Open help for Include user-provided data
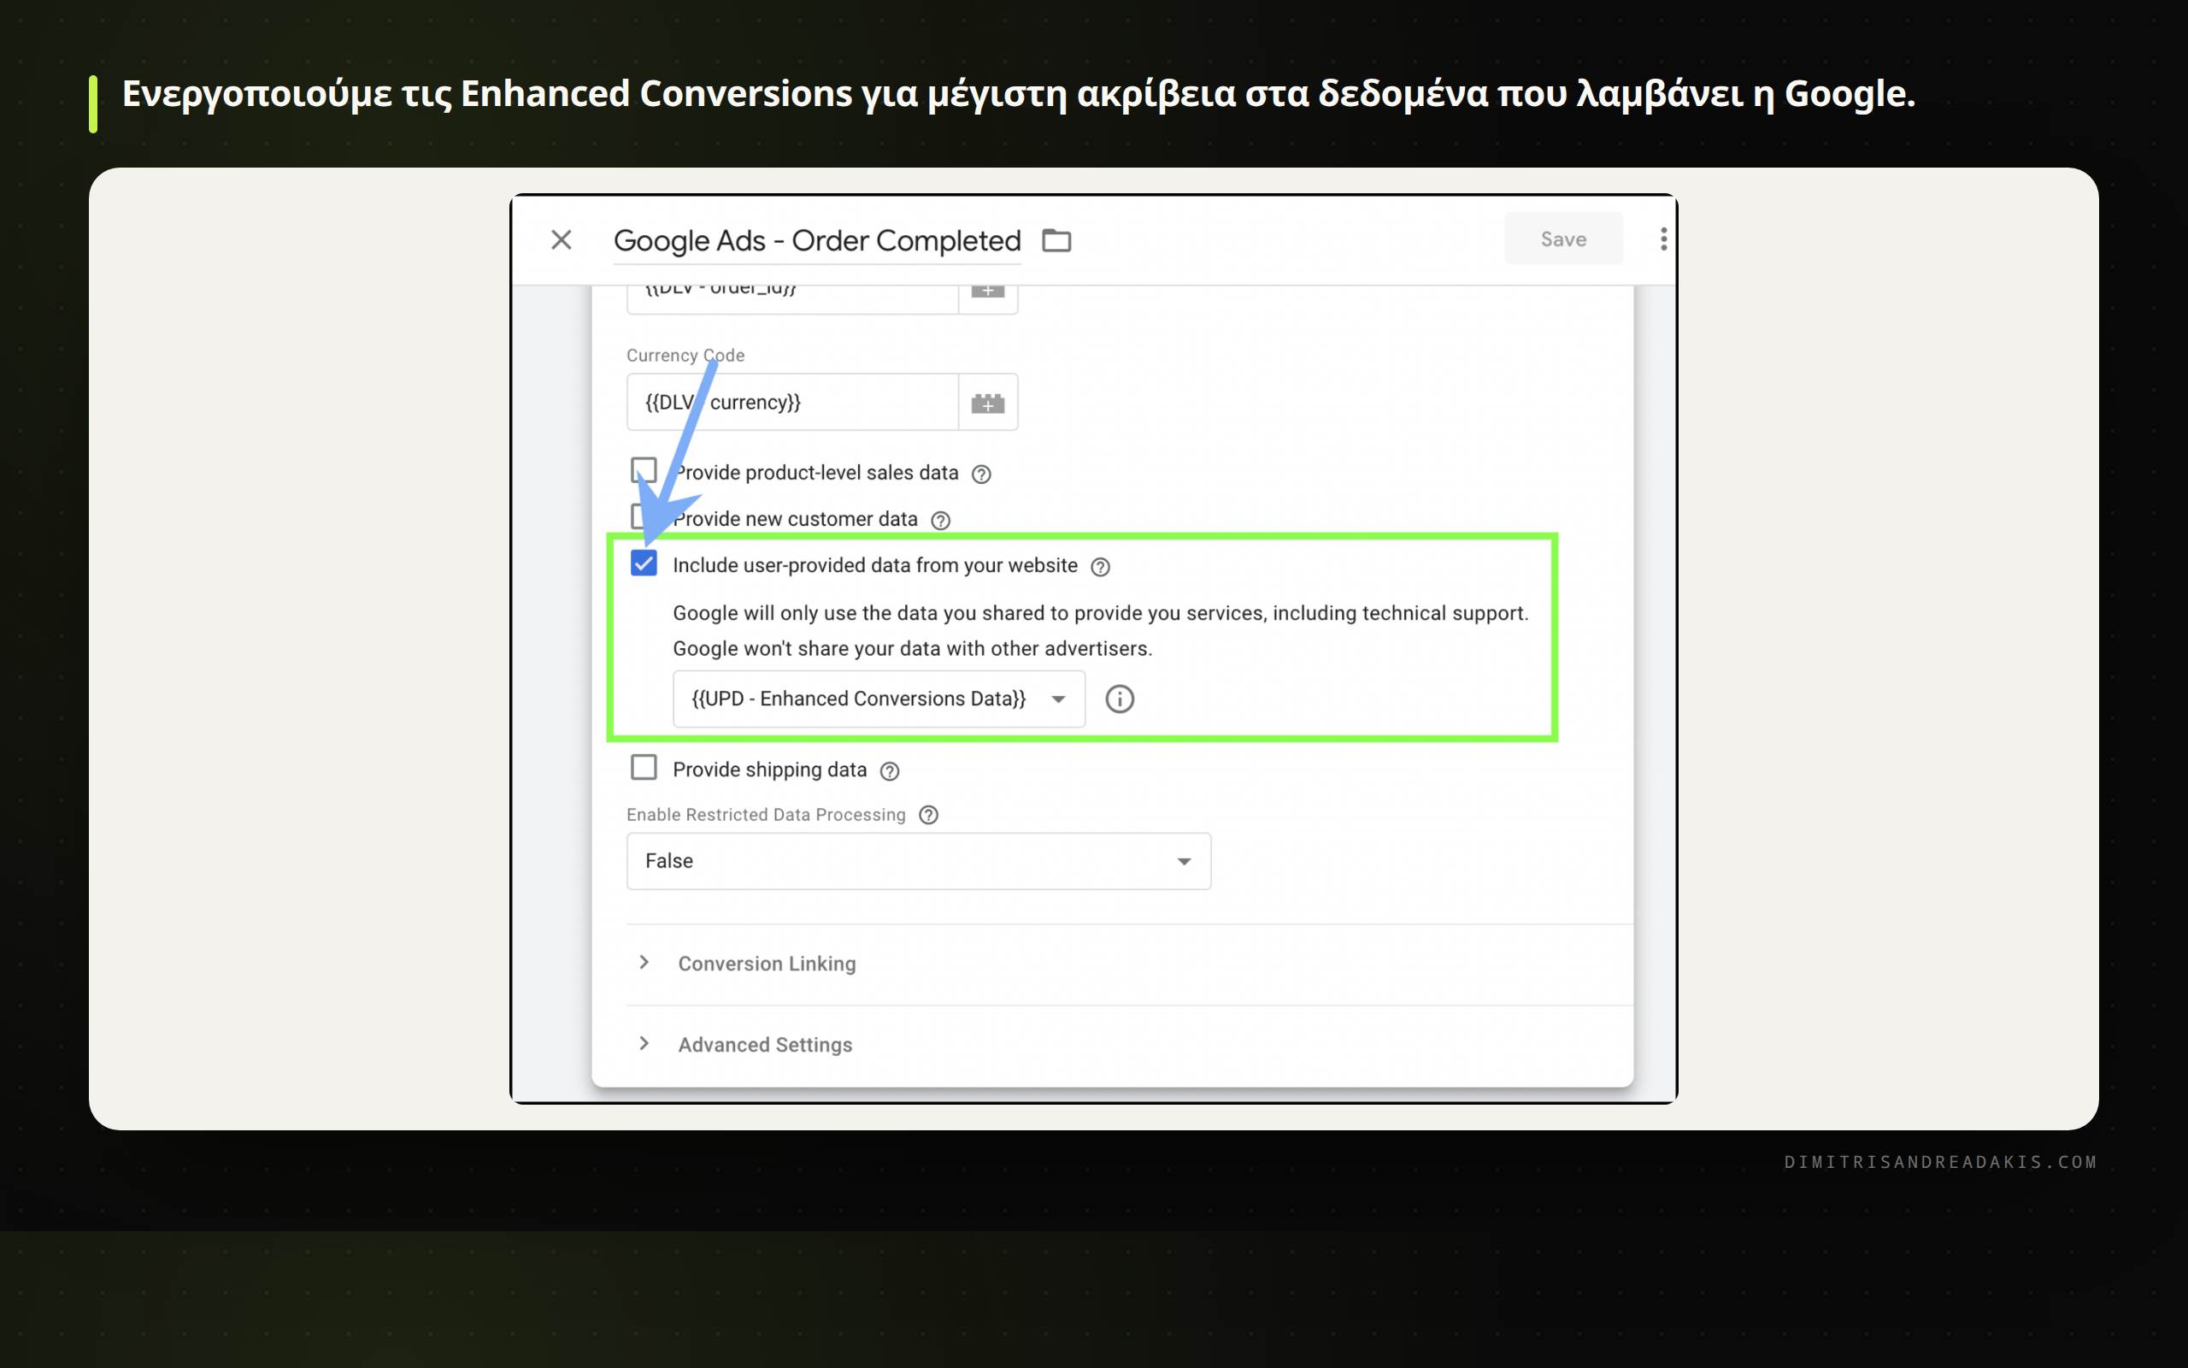This screenshot has width=2188, height=1368. tap(1100, 567)
